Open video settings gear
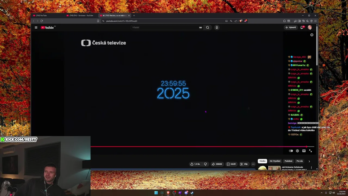 (x=297, y=151)
